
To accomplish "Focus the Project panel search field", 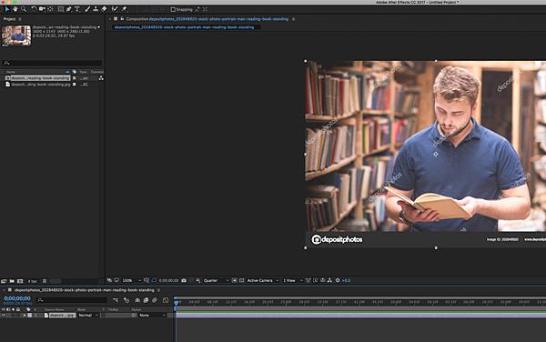I will click(x=52, y=63).
